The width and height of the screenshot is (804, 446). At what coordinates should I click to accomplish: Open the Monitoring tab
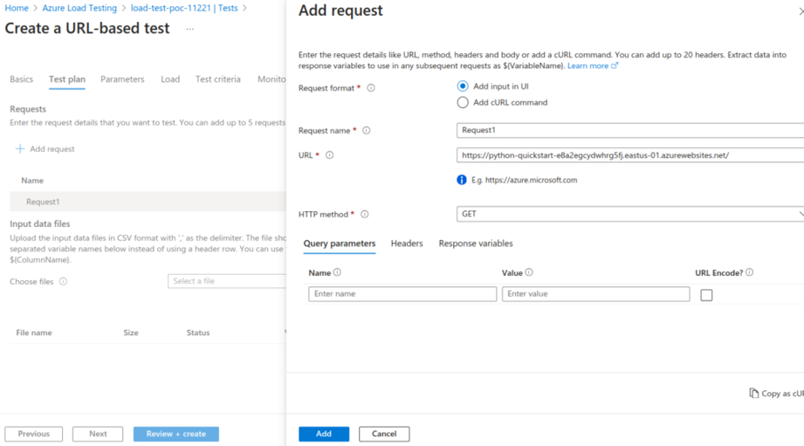pyautogui.click(x=271, y=79)
